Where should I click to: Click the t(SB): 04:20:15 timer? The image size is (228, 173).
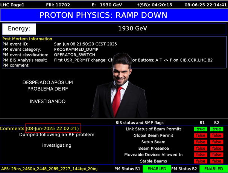coord(155,5)
